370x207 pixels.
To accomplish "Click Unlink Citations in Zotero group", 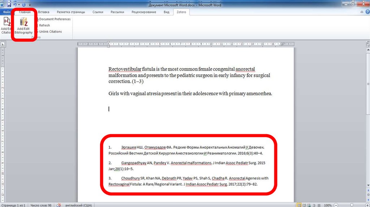I will [x=50, y=32].
